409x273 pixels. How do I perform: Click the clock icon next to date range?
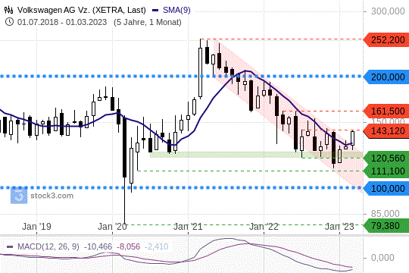coord(9,22)
